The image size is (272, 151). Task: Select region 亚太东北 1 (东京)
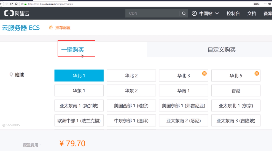[x=236, y=105]
